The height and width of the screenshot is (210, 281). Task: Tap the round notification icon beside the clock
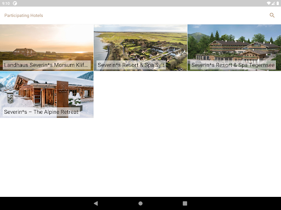click(15, 3)
